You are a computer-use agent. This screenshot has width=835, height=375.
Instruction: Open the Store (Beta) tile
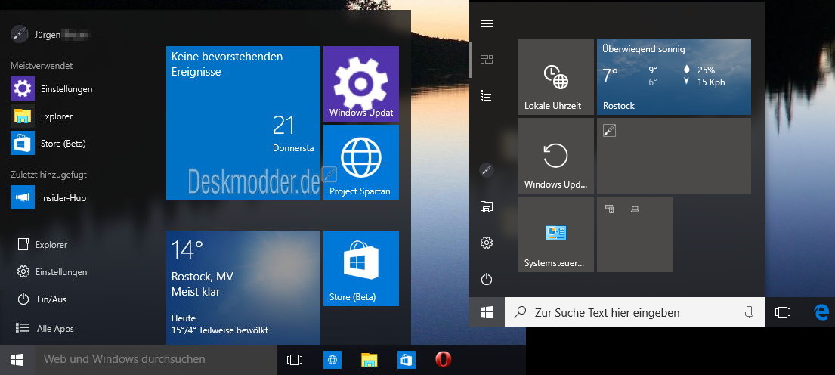coord(360,268)
